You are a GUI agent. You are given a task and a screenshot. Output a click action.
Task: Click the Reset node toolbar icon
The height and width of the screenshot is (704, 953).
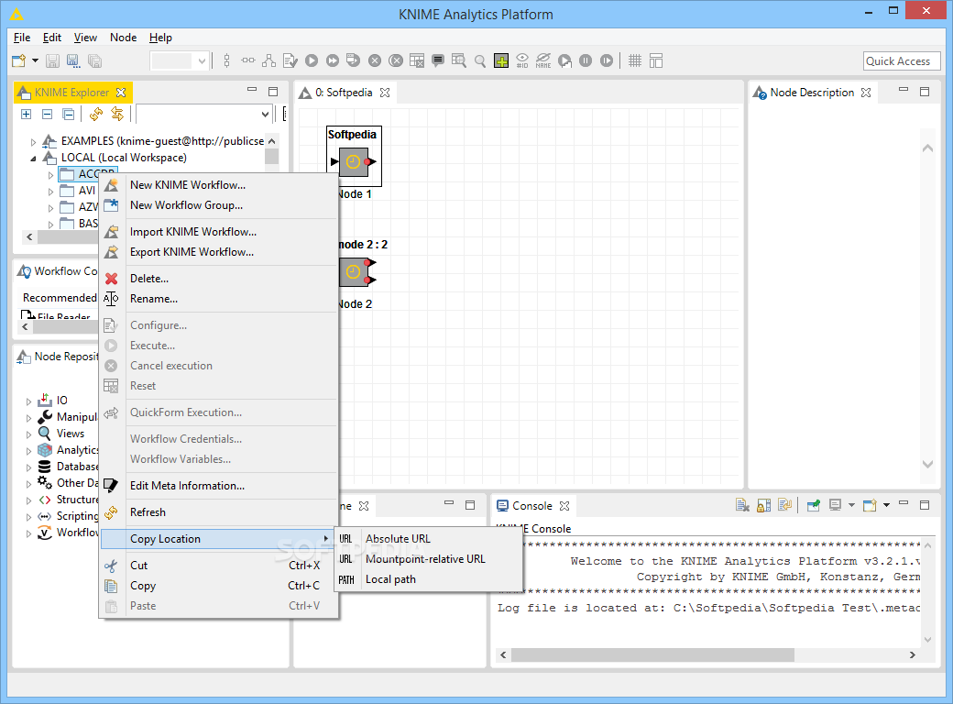pyautogui.click(x=417, y=60)
